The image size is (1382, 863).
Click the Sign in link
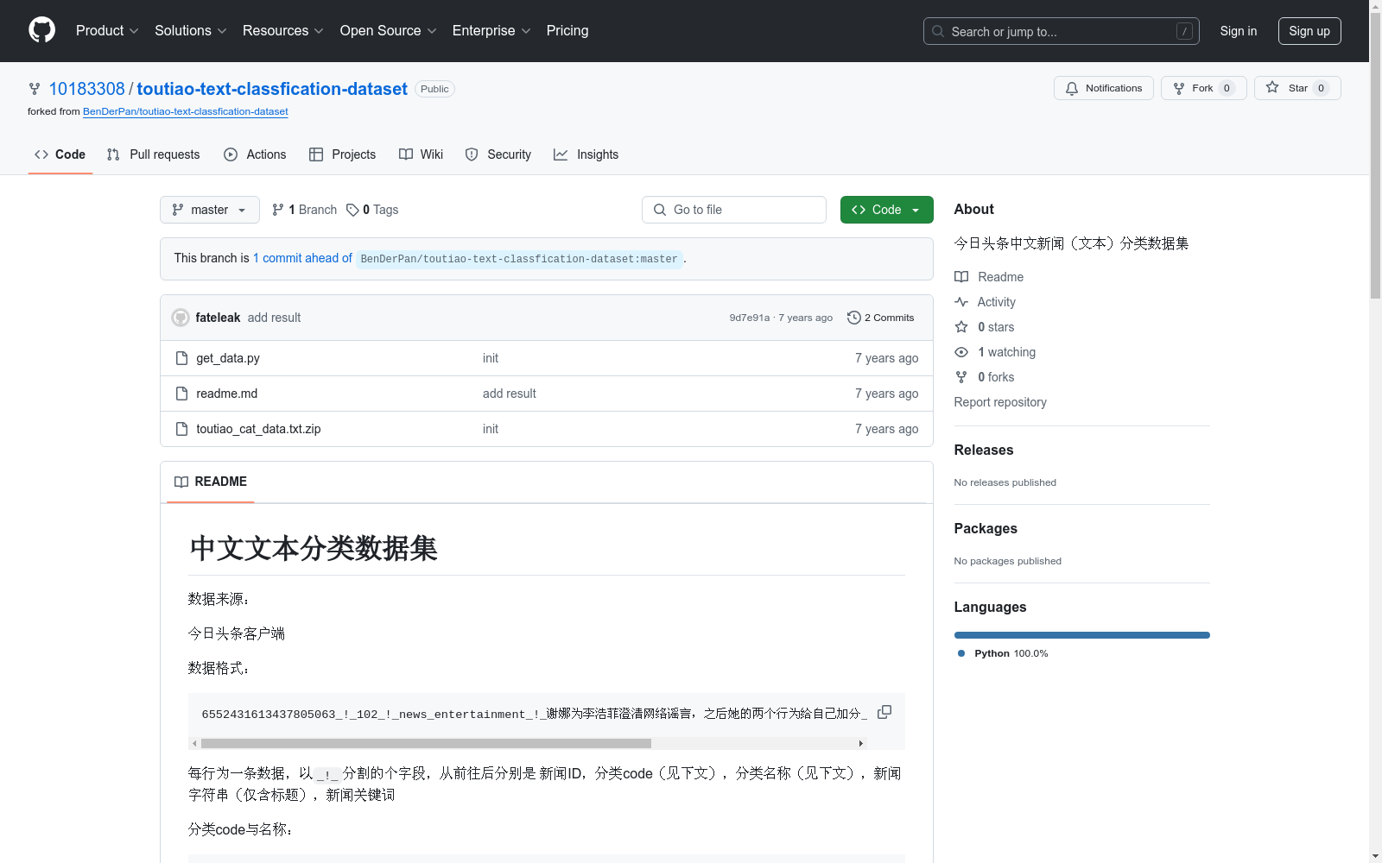1239,31
